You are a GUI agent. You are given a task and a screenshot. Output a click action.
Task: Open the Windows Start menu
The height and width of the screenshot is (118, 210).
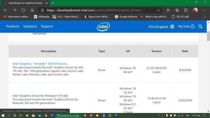pyautogui.click(x=3, y=115)
